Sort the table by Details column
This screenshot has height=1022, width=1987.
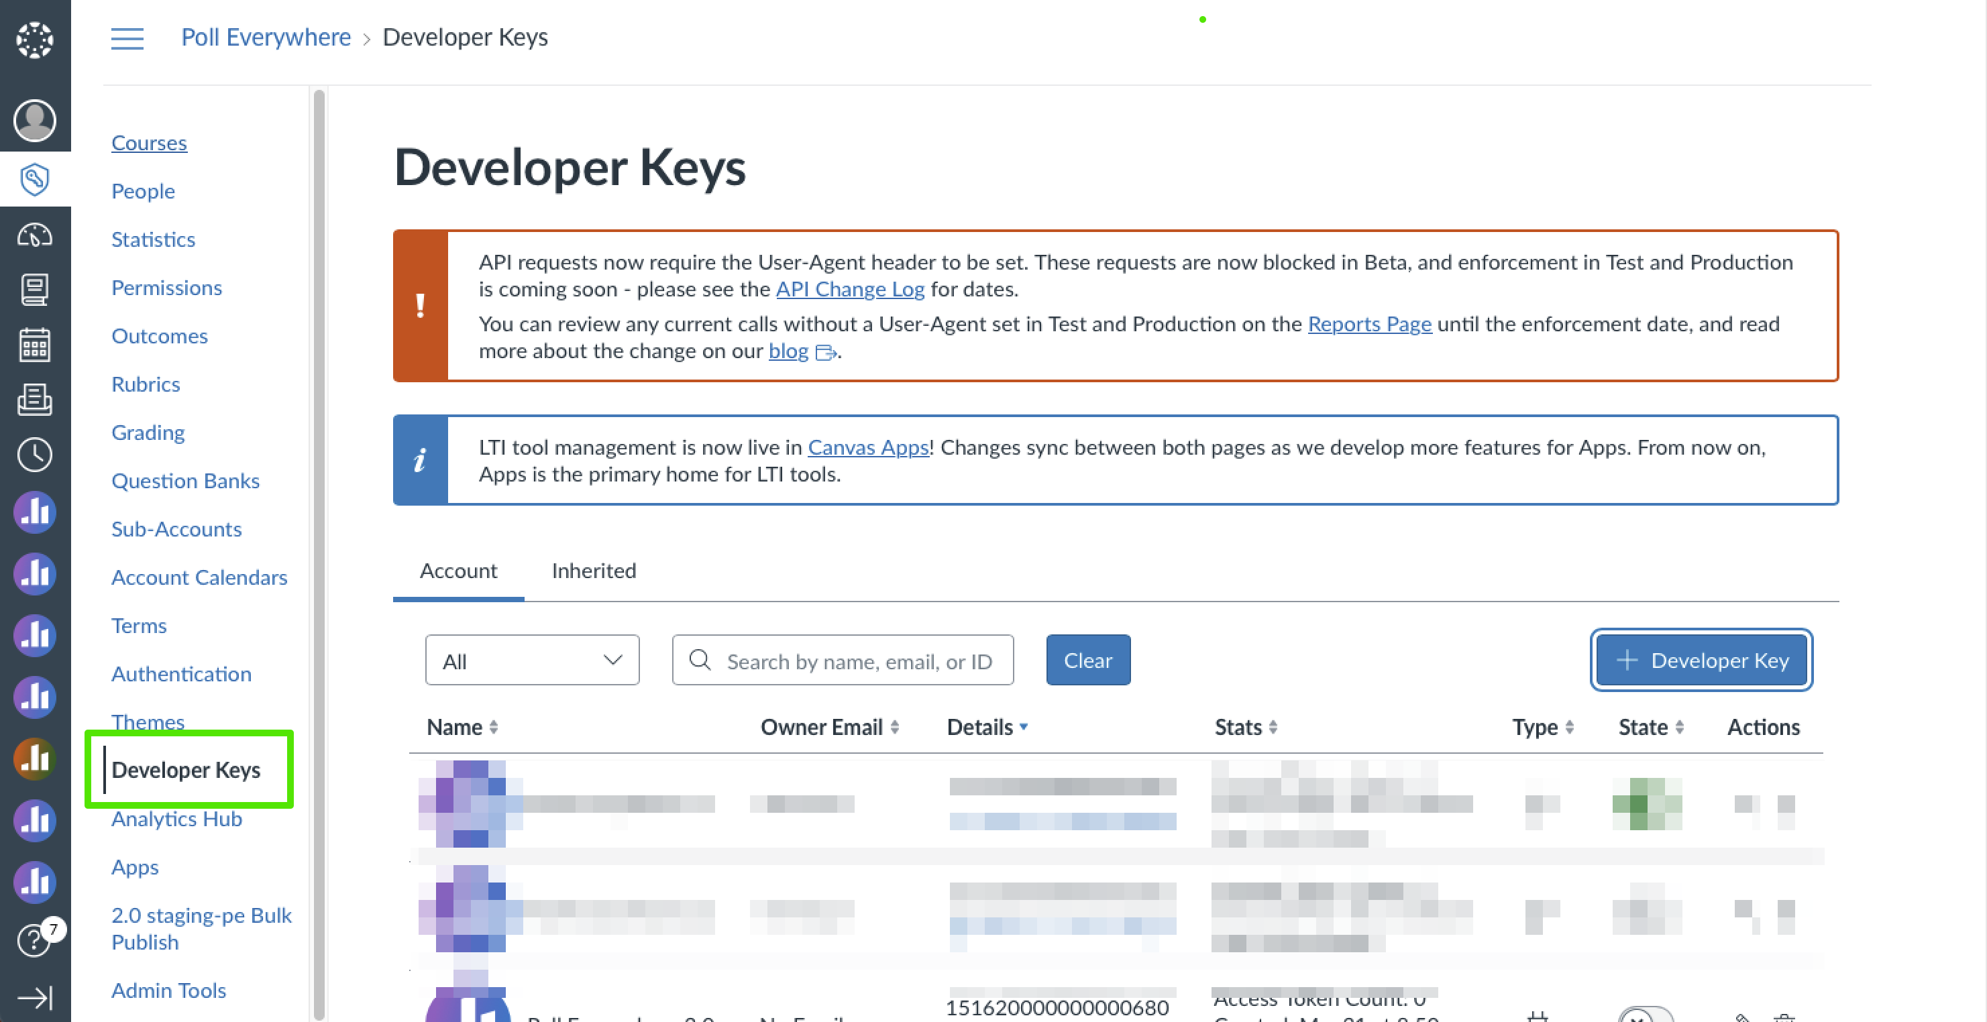[x=987, y=728]
